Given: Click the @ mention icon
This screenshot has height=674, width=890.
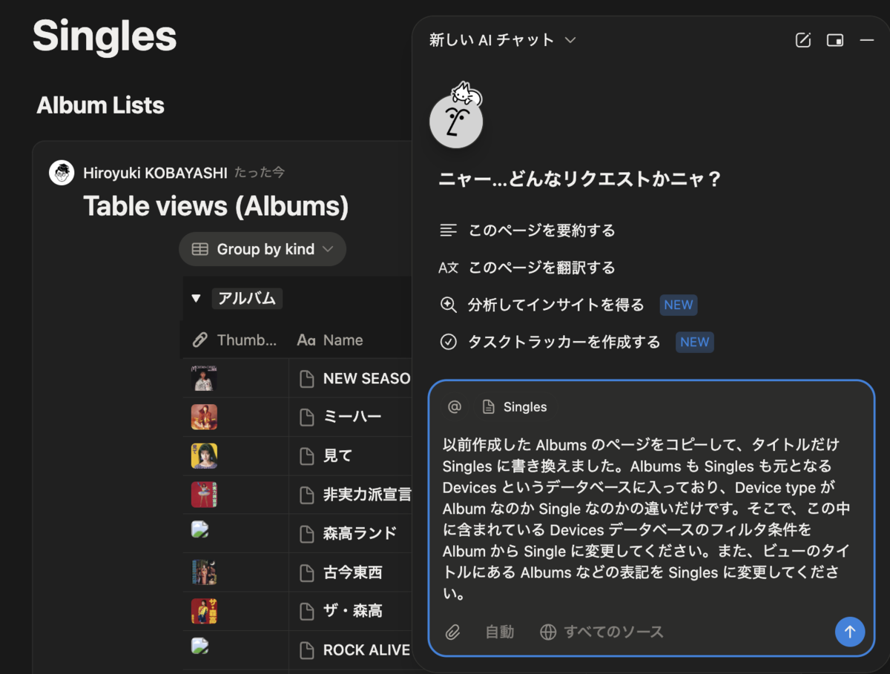Looking at the screenshot, I should point(455,406).
